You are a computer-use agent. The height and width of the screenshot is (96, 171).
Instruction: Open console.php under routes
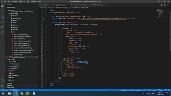(x=15, y=66)
